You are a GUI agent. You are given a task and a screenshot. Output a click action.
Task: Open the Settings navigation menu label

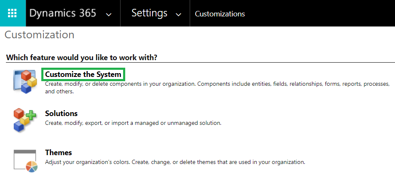tap(149, 13)
